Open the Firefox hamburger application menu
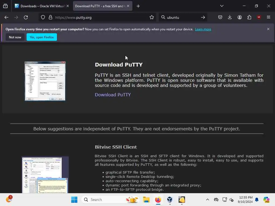This screenshot has width=275, height=206. [x=269, y=17]
